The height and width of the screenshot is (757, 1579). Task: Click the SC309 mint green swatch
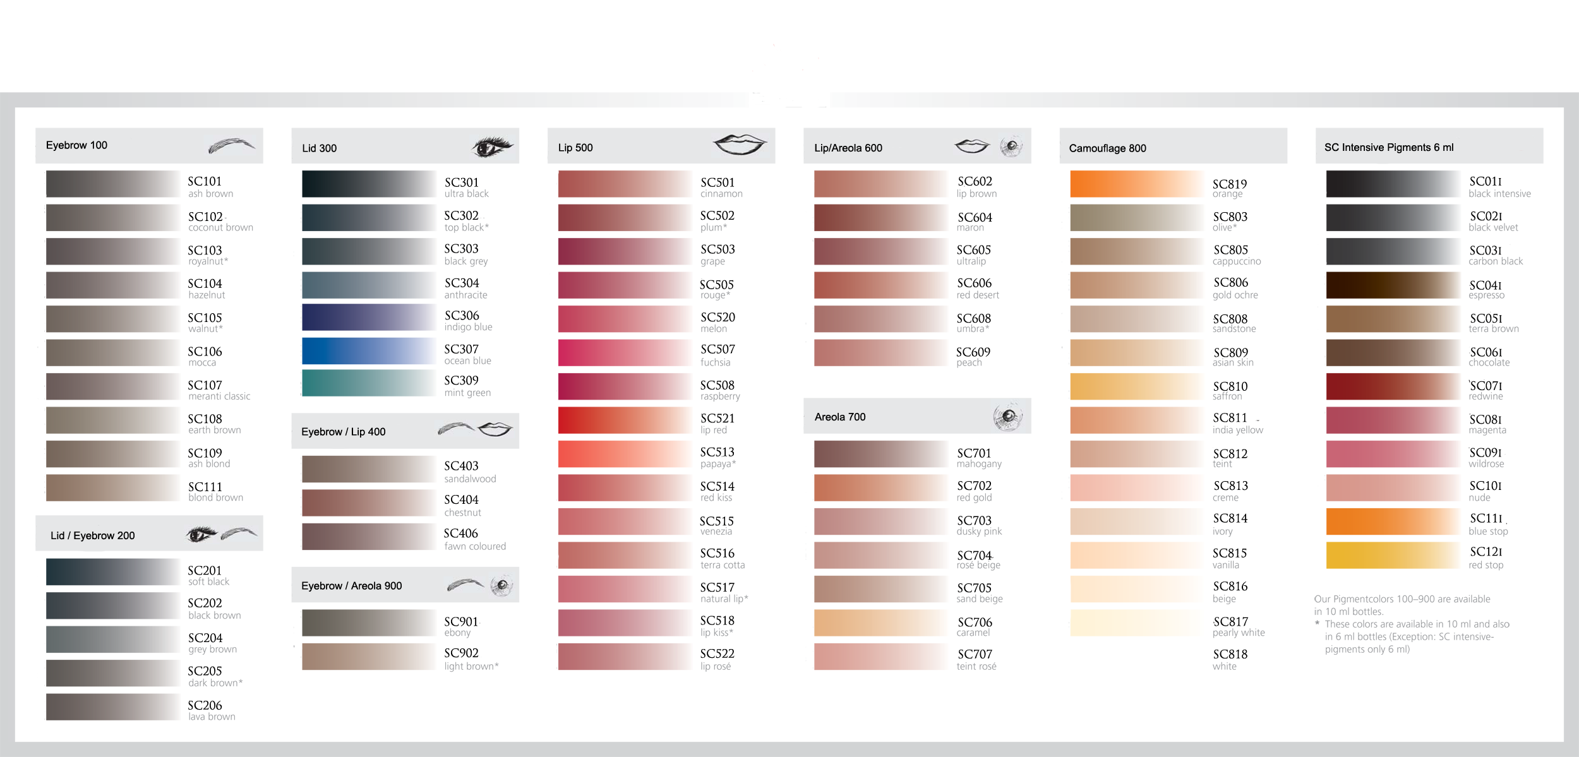coord(368,383)
